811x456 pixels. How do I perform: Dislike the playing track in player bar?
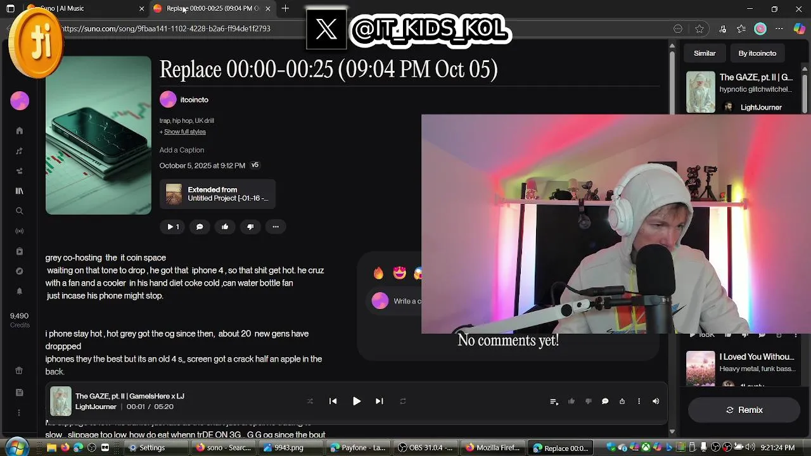point(588,402)
